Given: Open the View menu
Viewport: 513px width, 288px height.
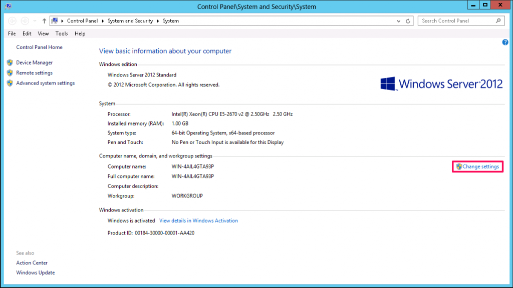Looking at the screenshot, I should (43, 33).
